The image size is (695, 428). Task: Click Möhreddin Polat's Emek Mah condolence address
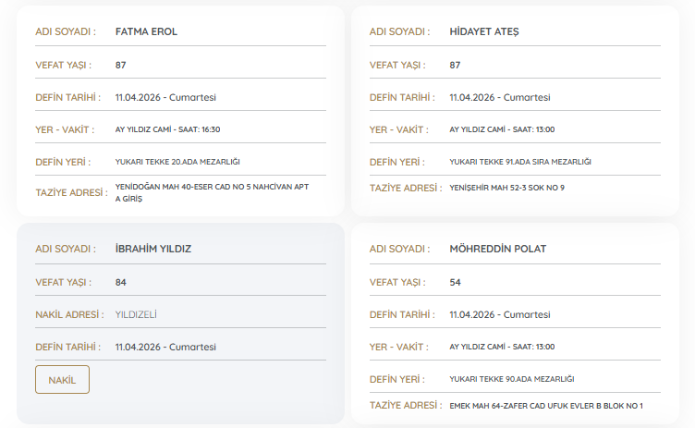coord(545,406)
